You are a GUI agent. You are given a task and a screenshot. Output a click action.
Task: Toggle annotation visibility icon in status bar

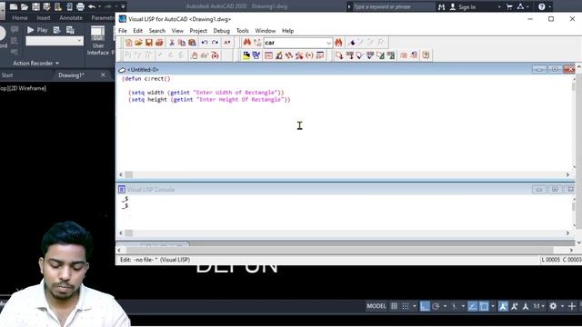pos(503,306)
